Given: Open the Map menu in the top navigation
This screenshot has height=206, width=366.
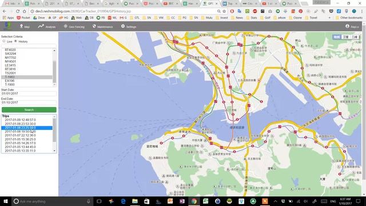Looking at the screenshot, I should tap(25, 27).
